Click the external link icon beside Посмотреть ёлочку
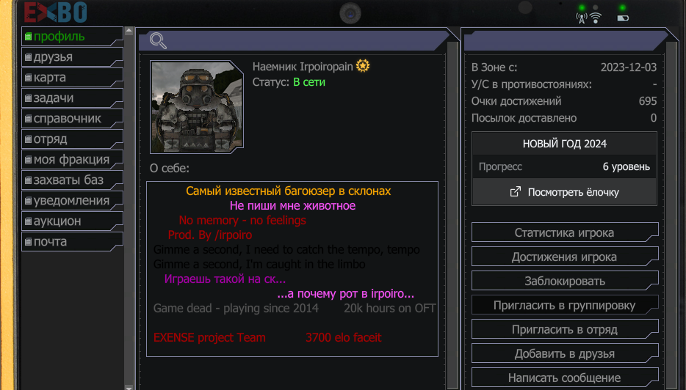 click(516, 192)
